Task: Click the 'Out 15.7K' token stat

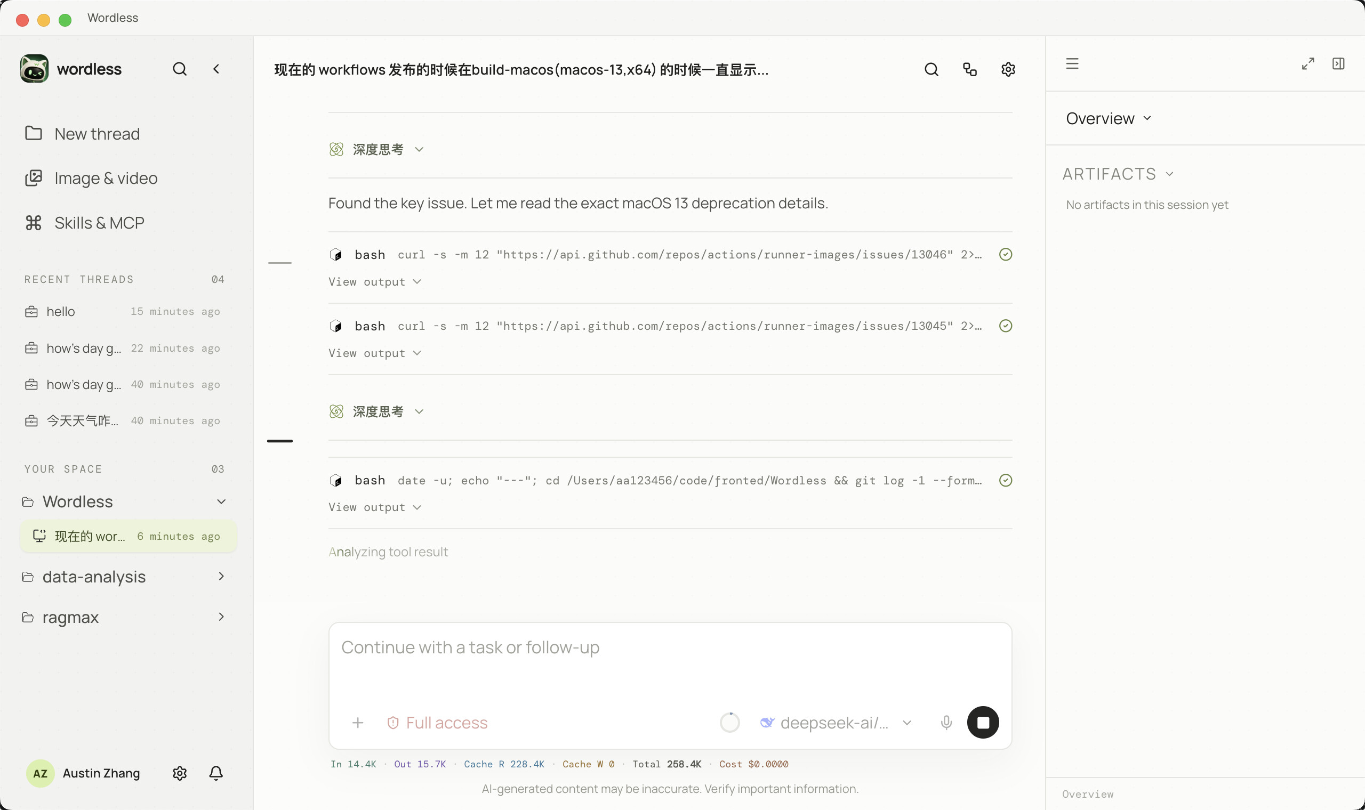Action: point(420,764)
